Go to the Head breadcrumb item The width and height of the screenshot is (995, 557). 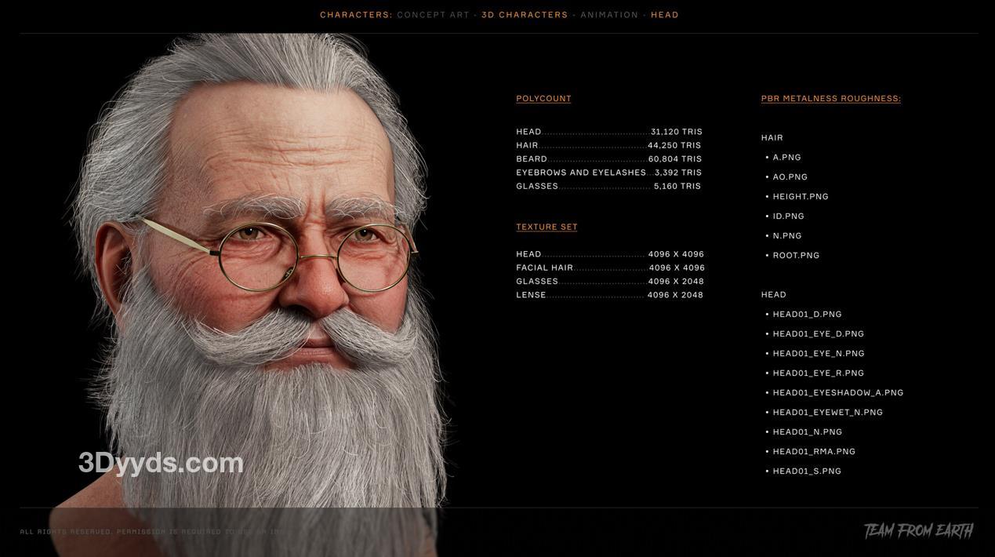point(665,15)
